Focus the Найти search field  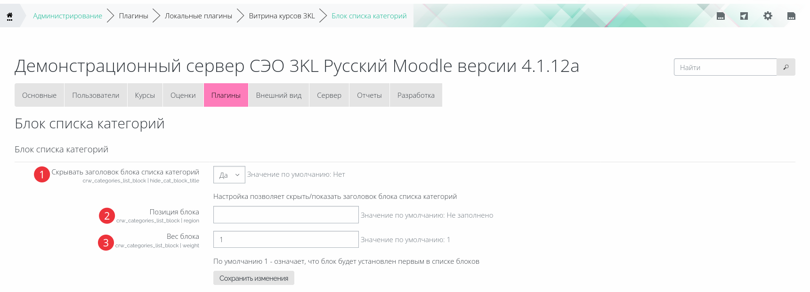coord(725,67)
